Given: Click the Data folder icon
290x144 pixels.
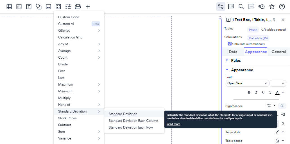Looking at the screenshot, I should 78,7.
